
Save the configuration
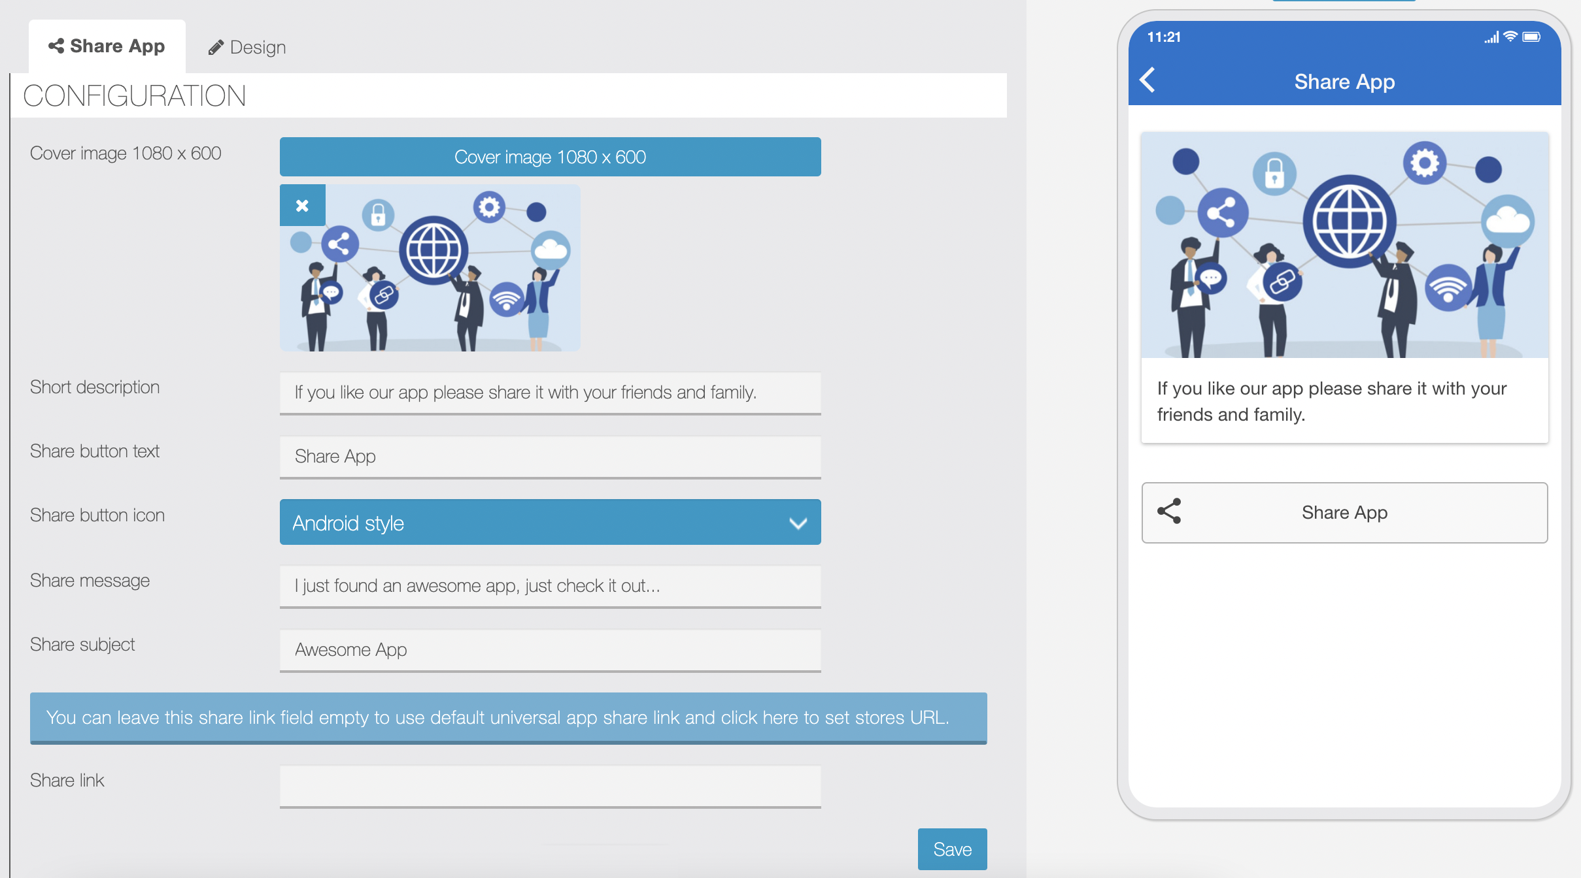(952, 849)
